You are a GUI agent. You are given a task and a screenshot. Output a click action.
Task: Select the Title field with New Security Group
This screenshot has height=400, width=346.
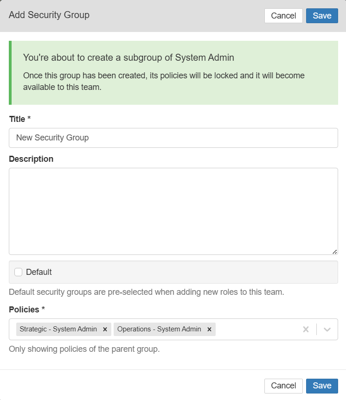tap(173, 138)
